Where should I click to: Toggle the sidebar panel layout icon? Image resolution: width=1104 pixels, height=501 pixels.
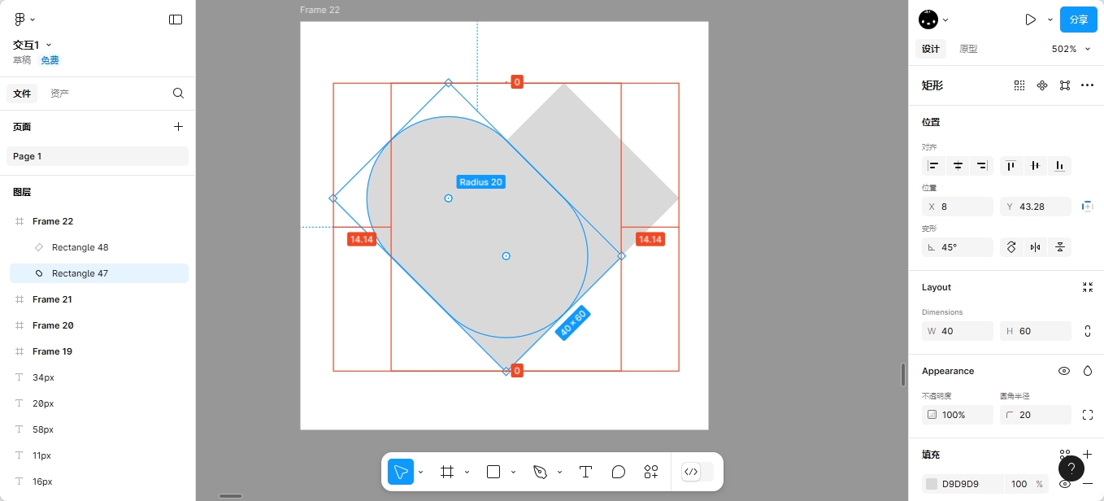pos(176,20)
